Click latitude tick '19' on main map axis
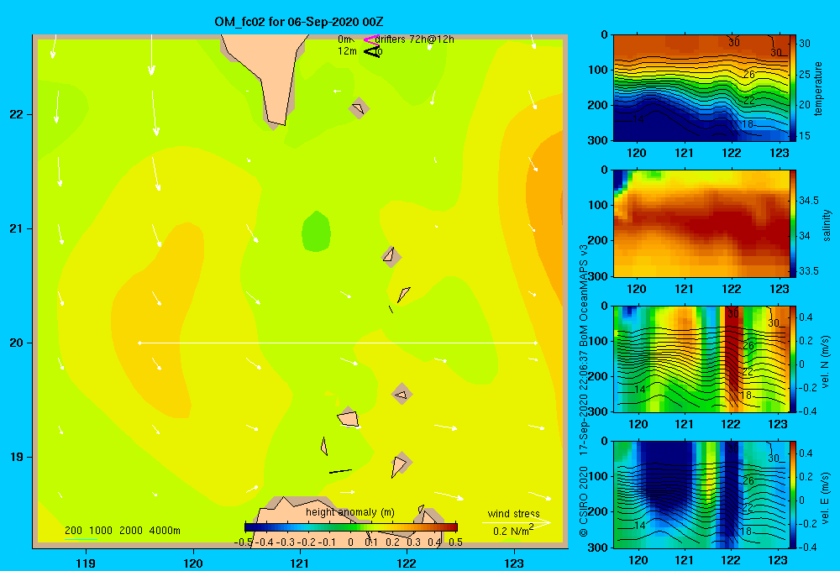 [16, 457]
